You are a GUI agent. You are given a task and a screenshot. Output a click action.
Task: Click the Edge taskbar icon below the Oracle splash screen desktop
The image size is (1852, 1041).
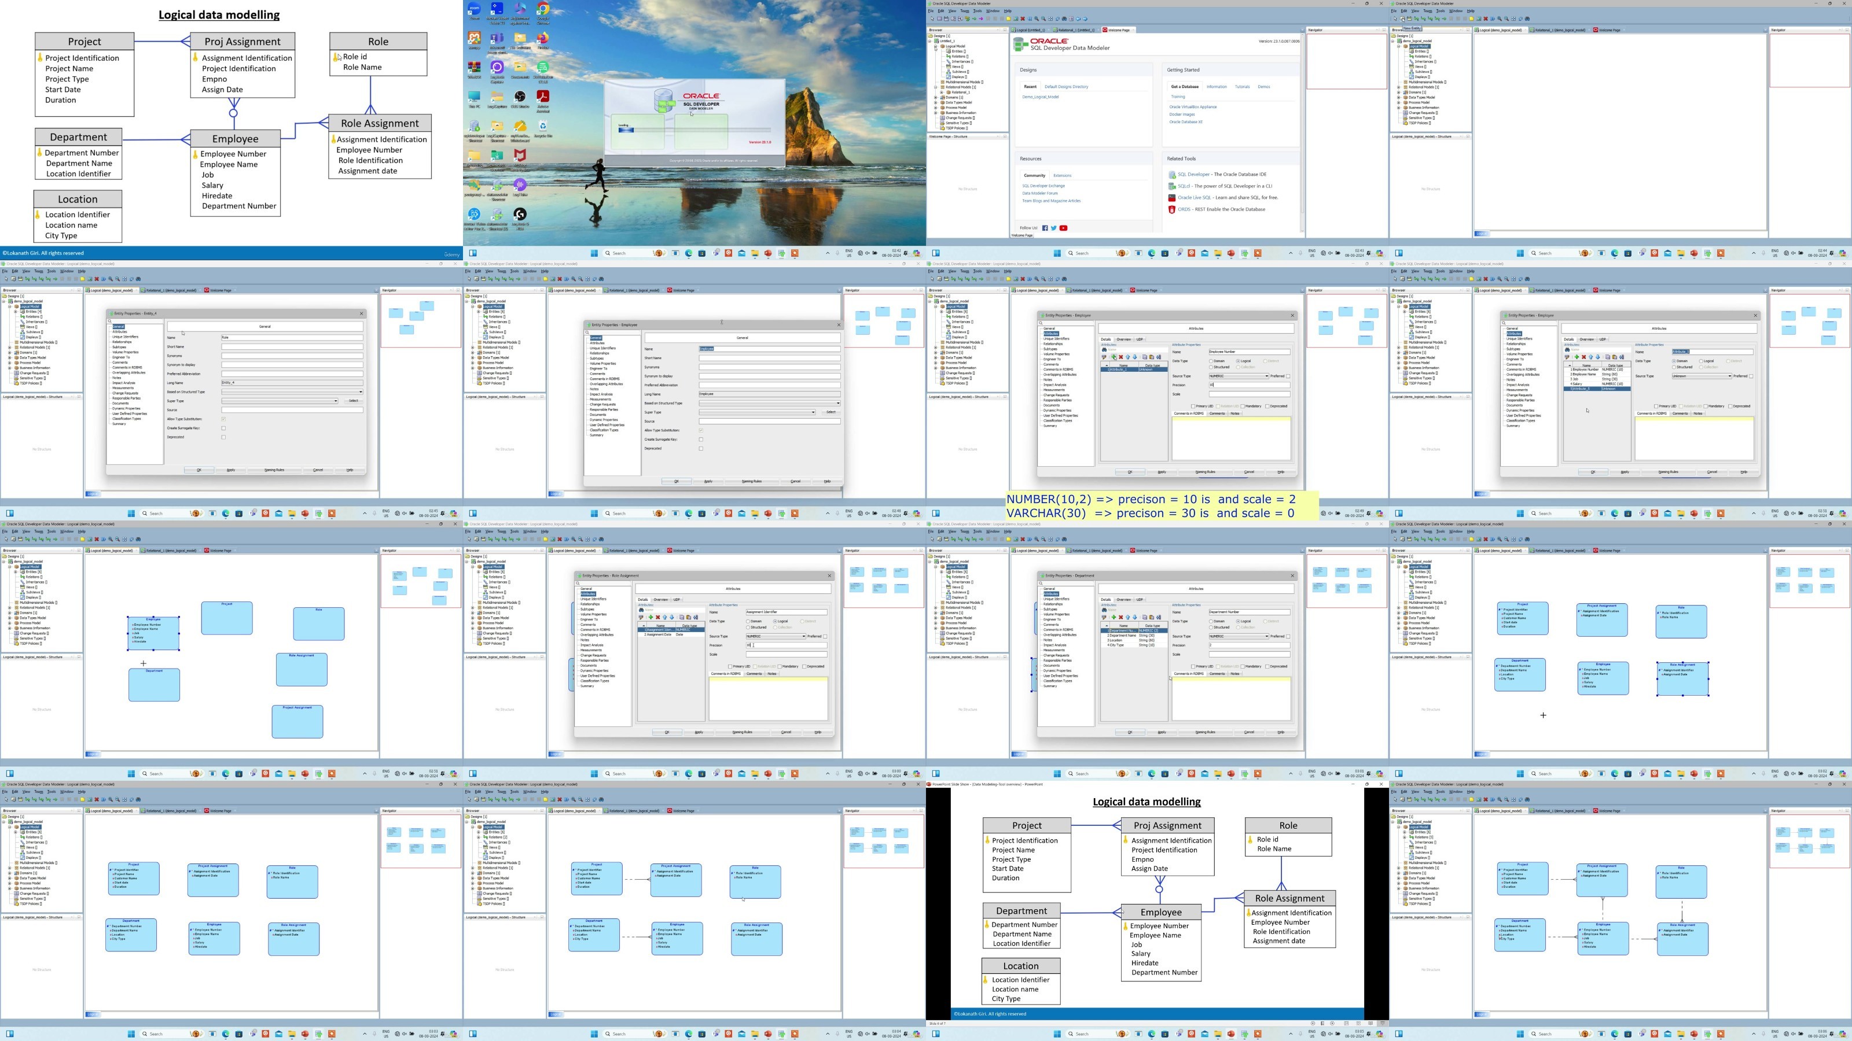click(x=689, y=253)
